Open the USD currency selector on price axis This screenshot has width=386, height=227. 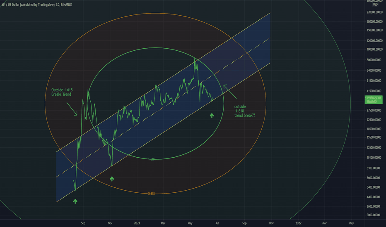(x=375, y=5)
